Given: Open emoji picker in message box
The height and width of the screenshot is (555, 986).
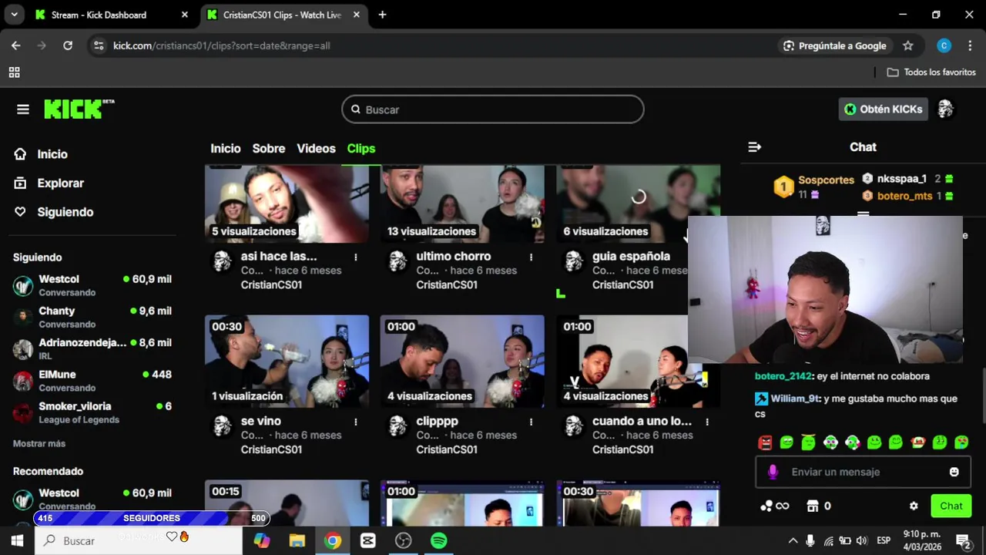Looking at the screenshot, I should [954, 472].
